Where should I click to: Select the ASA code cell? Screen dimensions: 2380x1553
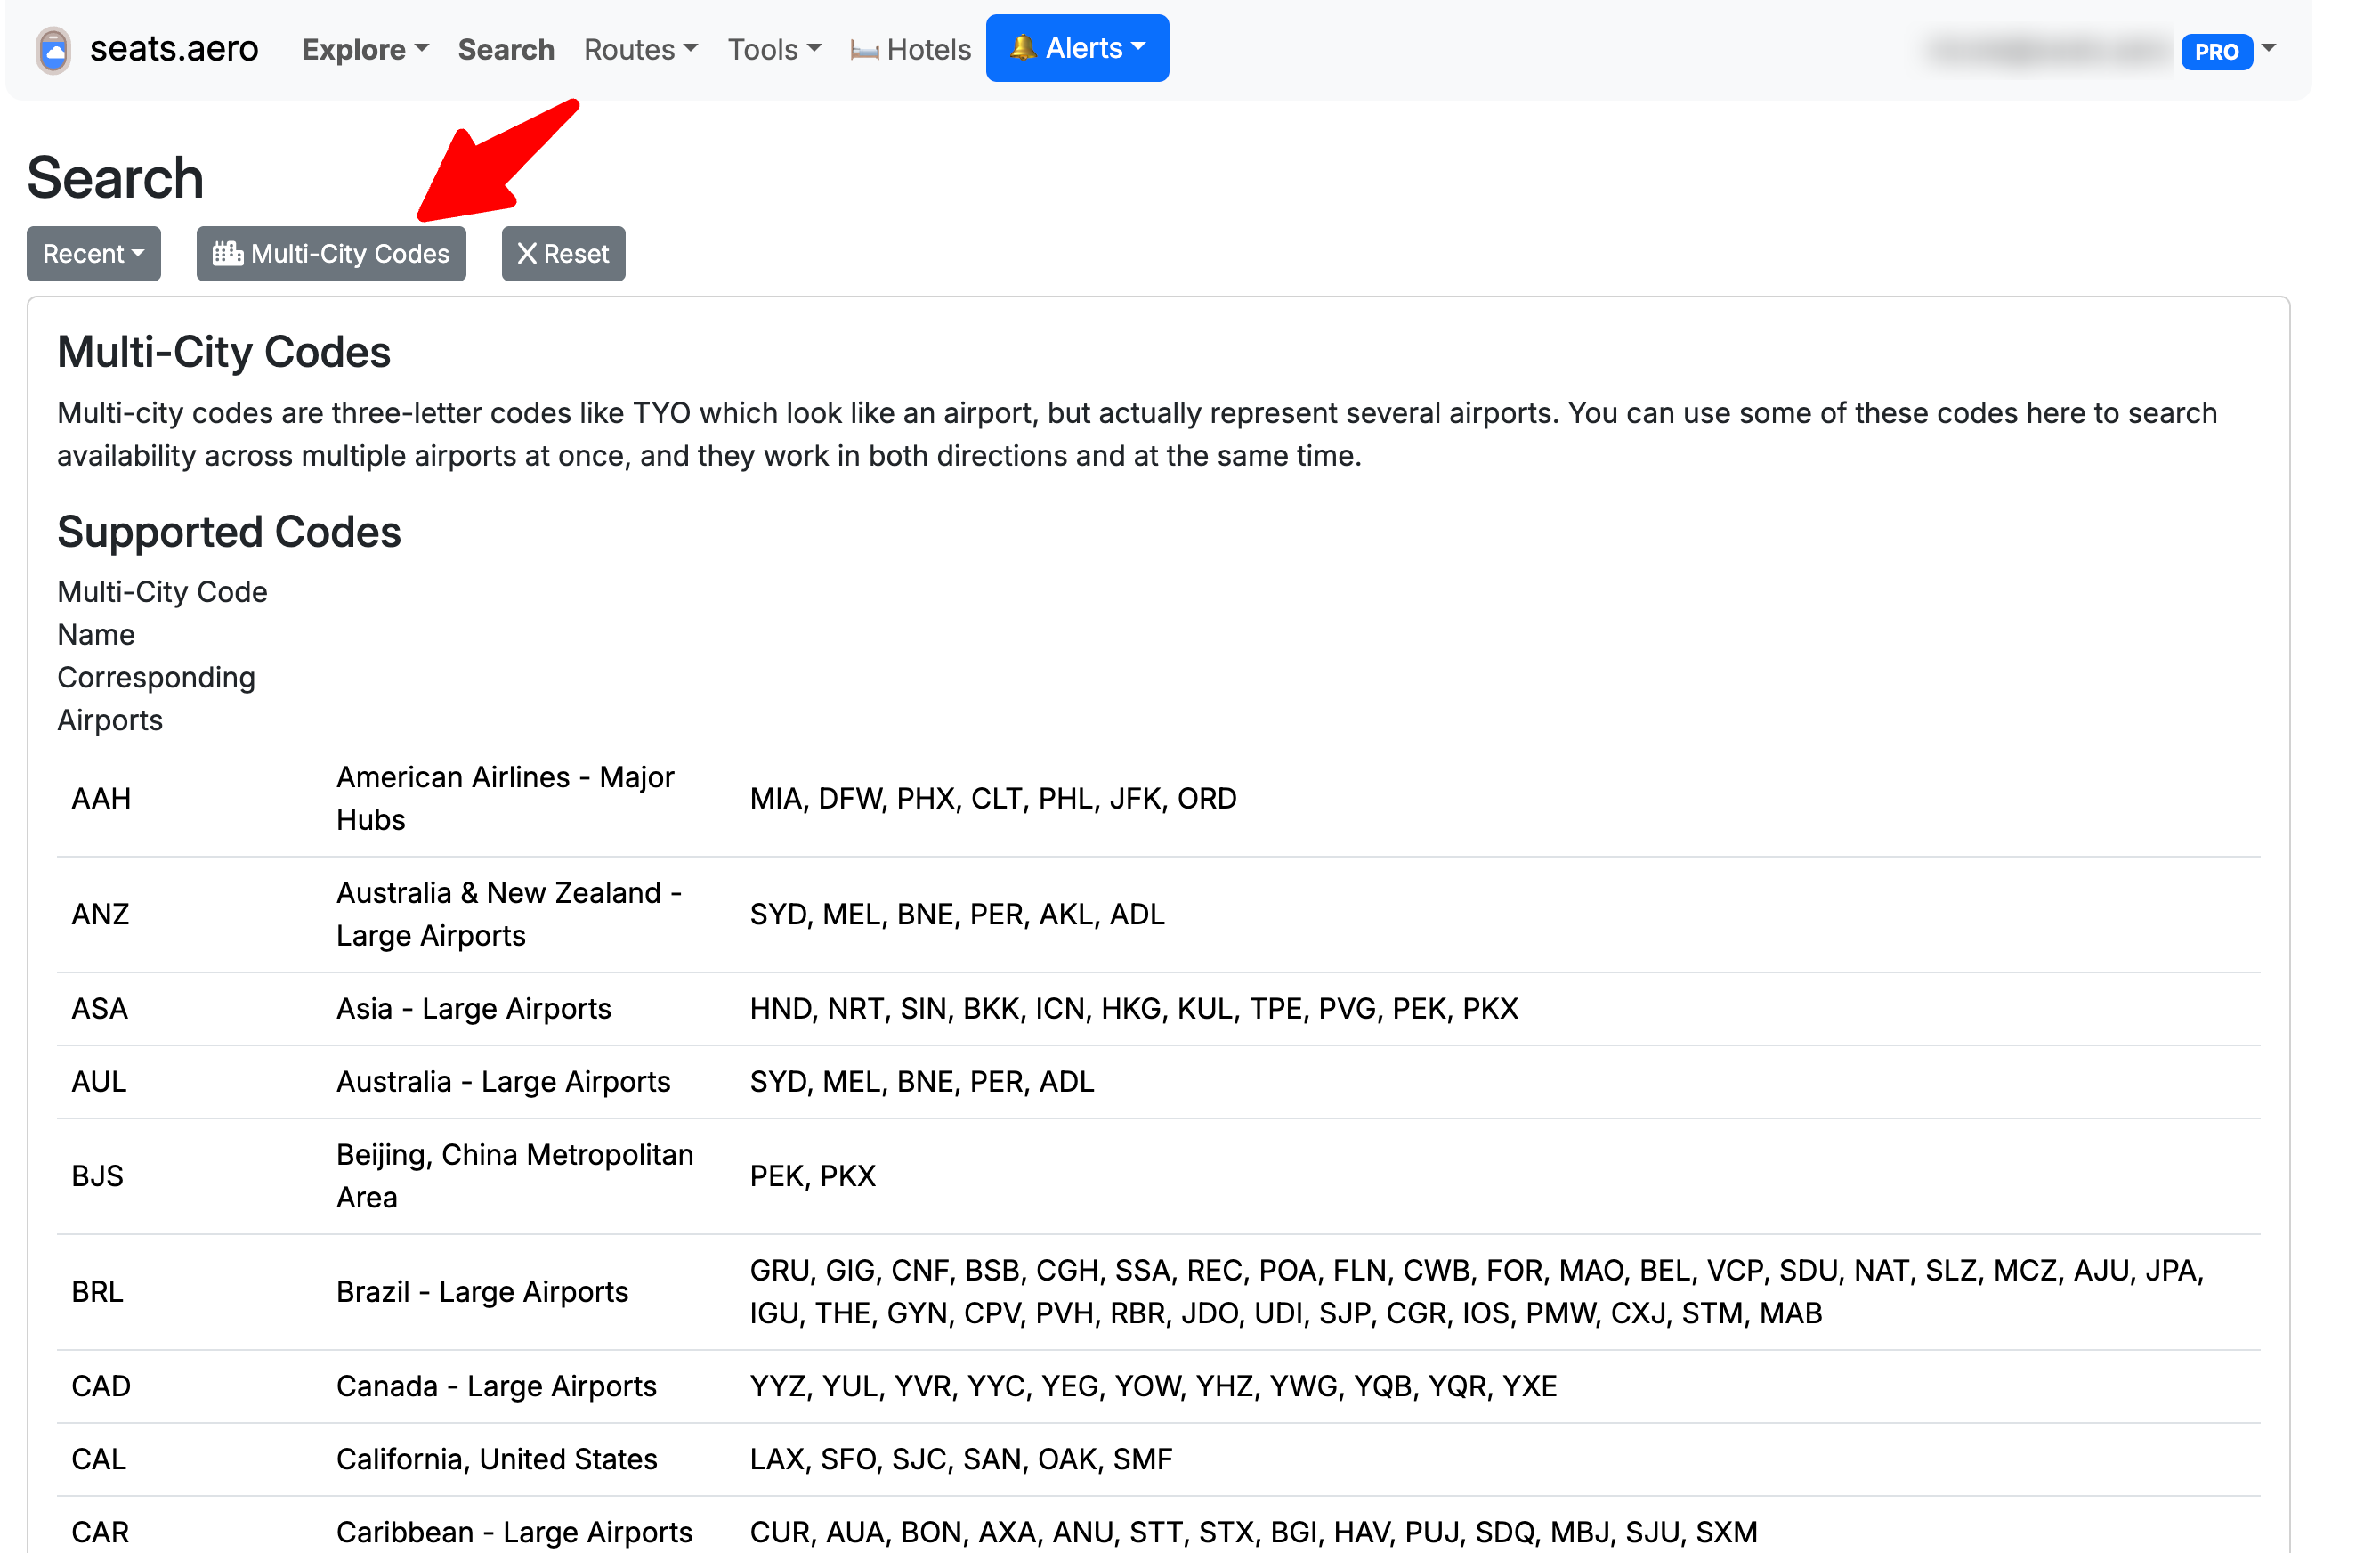click(99, 1009)
